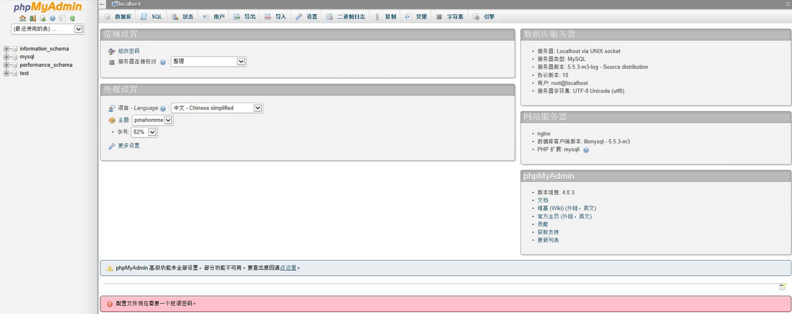792x314 pixels.
Task: Open the 服务器连接校对 collation dropdown
Action: (x=208, y=61)
